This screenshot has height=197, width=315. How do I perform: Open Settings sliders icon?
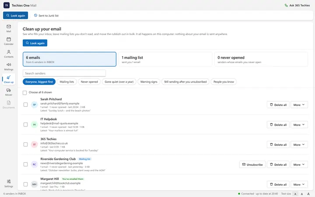tap(9, 183)
